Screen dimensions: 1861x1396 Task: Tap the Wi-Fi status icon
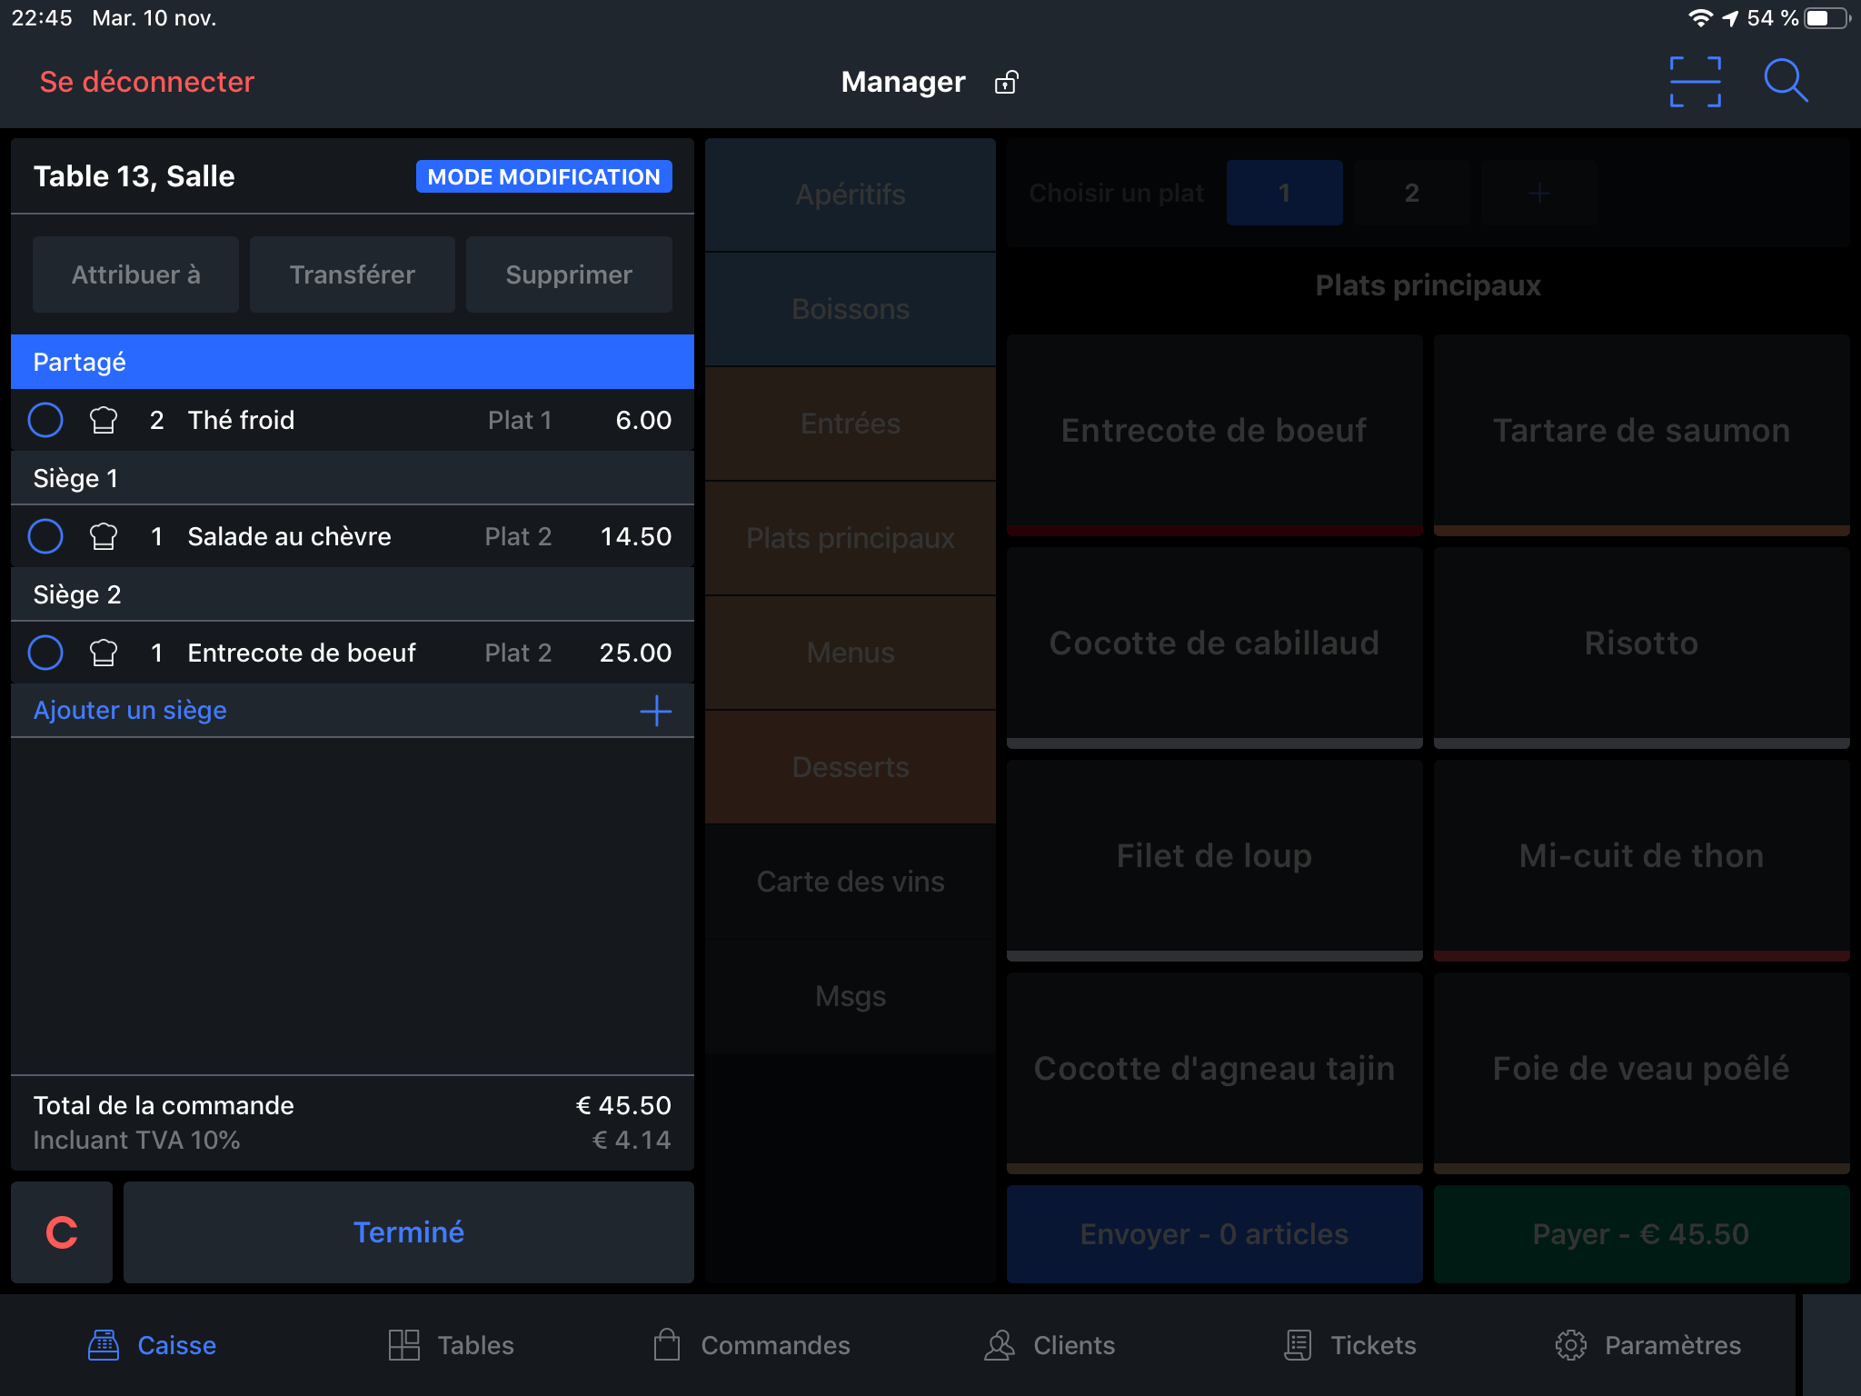coord(1700,18)
